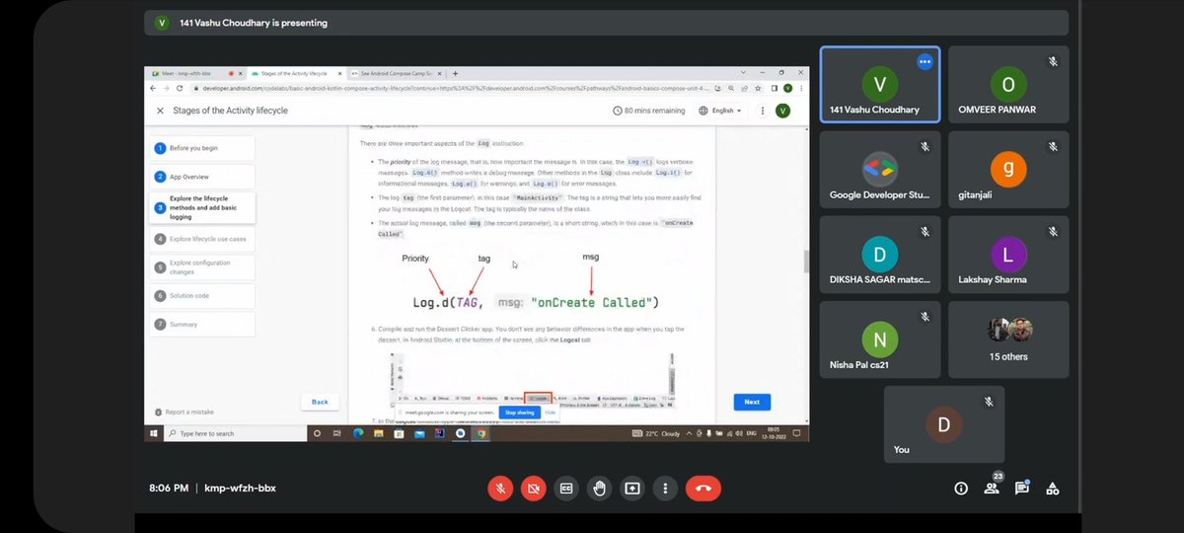Open Windows Start menu

(155, 433)
